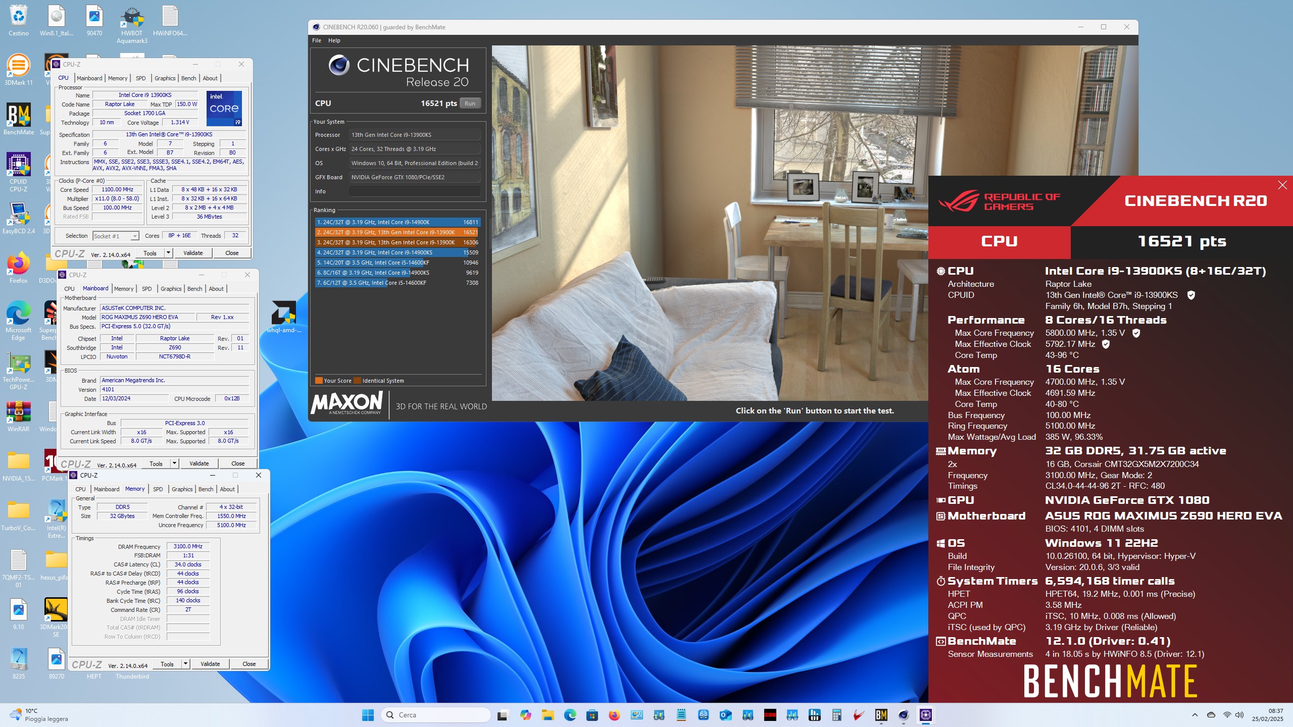
Task: Select the 3DMark2001 SE desktop icon
Action: tap(56, 617)
